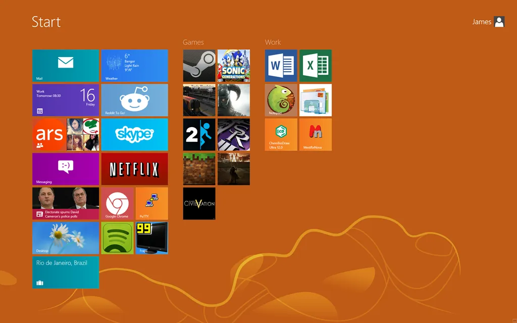The width and height of the screenshot is (517, 323).
Task: Open the Mail tile
Action: pyautogui.click(x=66, y=66)
